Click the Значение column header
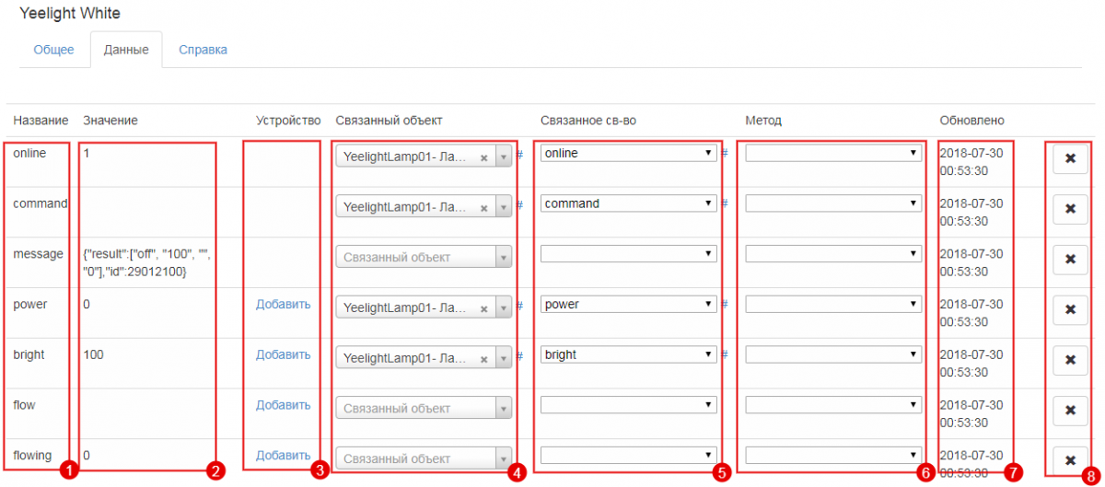 pyautogui.click(x=110, y=121)
